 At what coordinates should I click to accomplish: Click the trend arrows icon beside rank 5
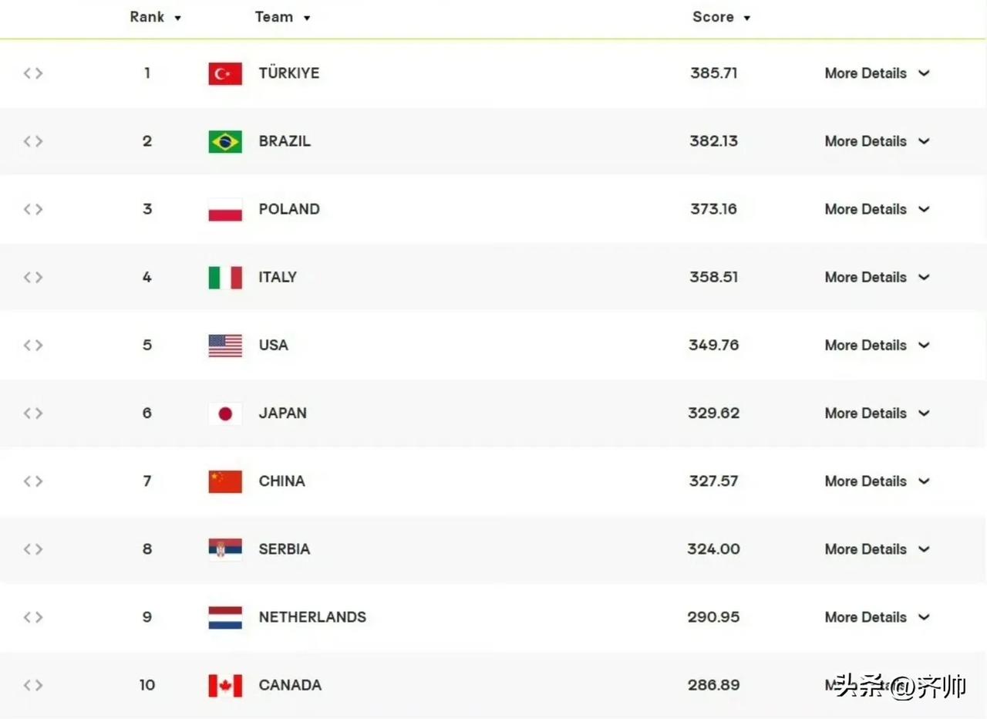coord(33,345)
